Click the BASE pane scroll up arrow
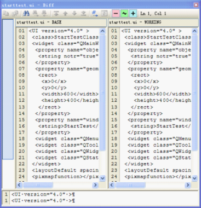The width and height of the screenshot is (201, 208). coord(102,31)
